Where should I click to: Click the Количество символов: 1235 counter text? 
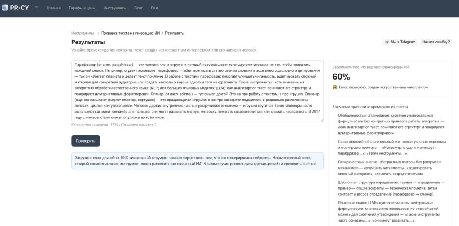95,125
